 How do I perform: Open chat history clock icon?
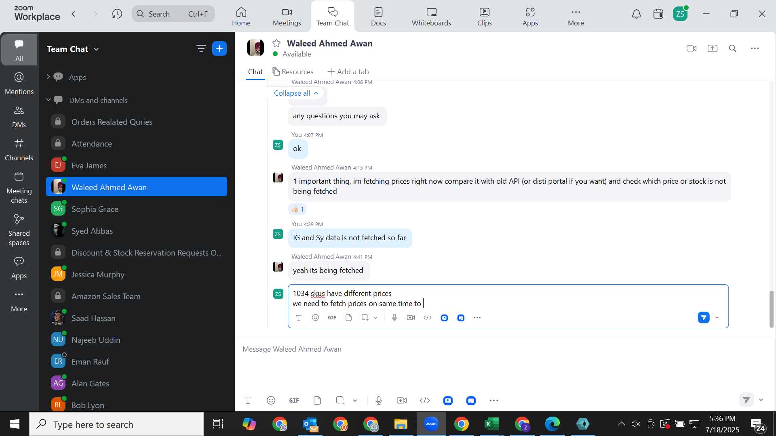[117, 14]
